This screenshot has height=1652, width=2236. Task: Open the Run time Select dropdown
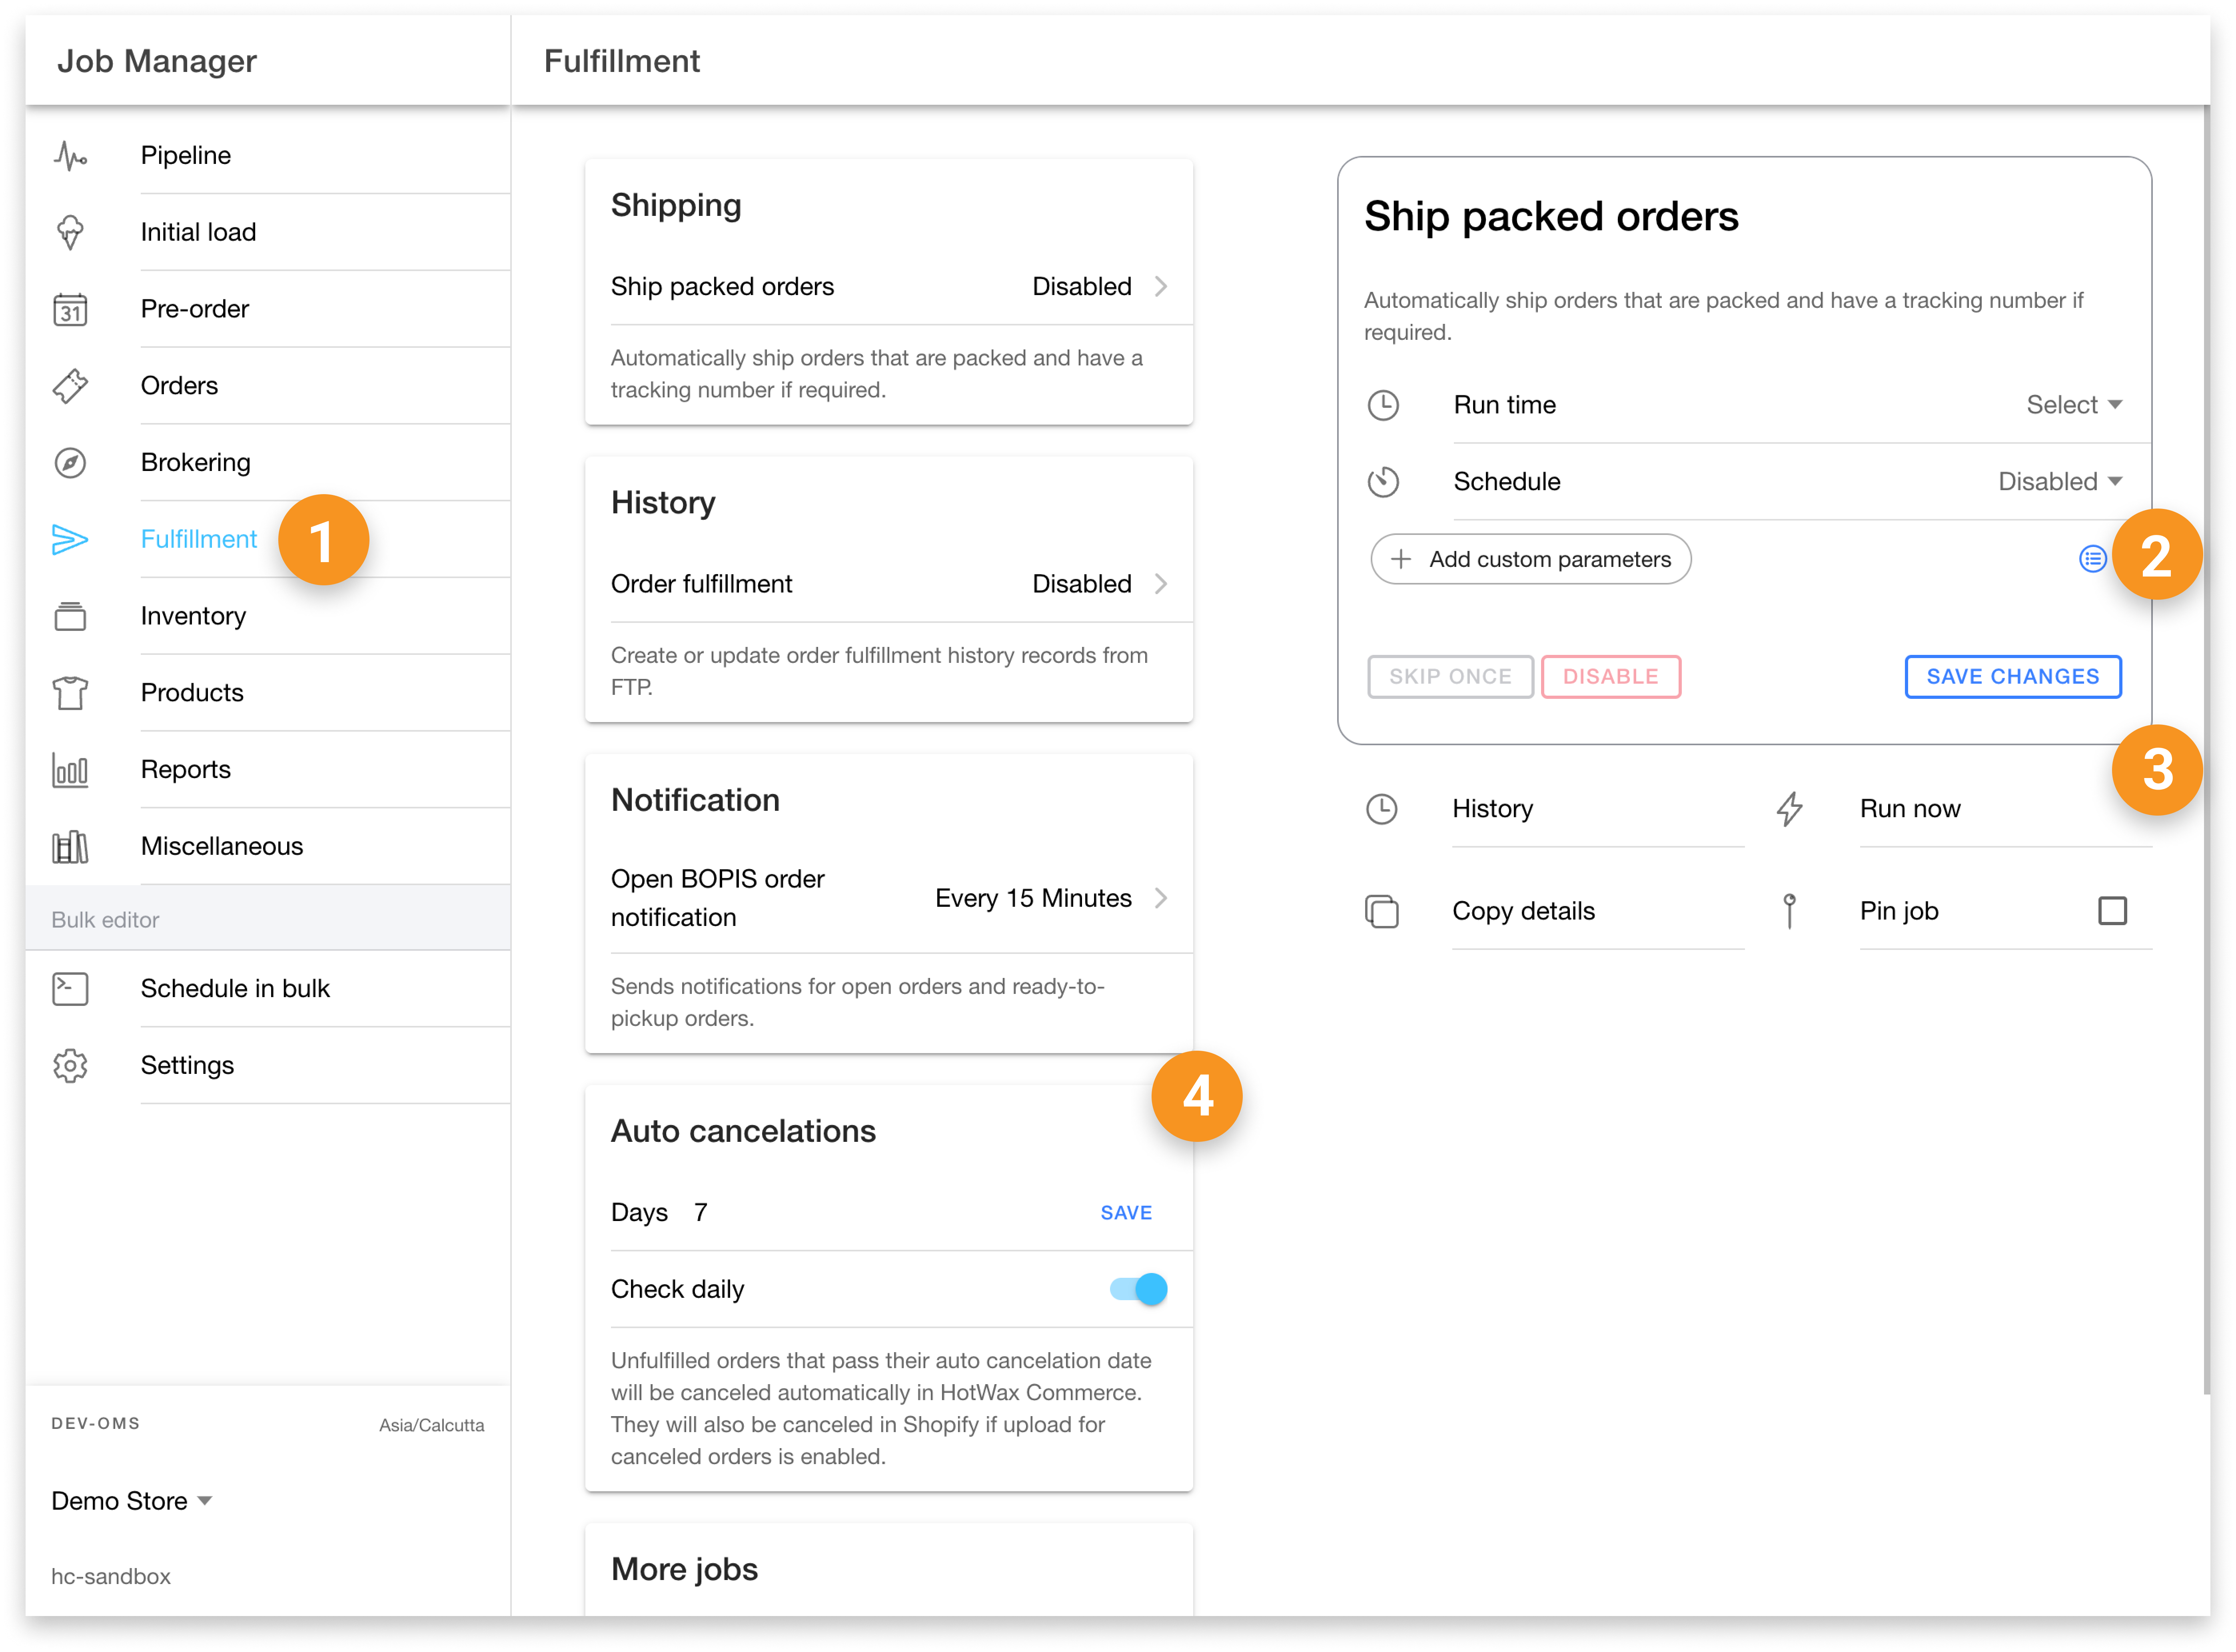point(2073,405)
